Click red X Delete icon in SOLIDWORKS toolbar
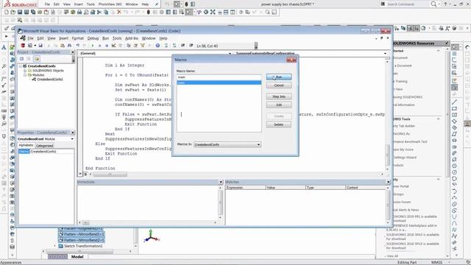471x265 pixels. coord(119,13)
